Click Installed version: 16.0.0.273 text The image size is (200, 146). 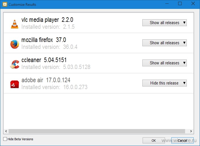point(55,87)
